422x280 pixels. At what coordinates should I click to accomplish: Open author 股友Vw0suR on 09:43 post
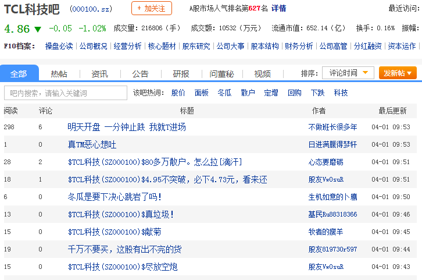click(326, 267)
